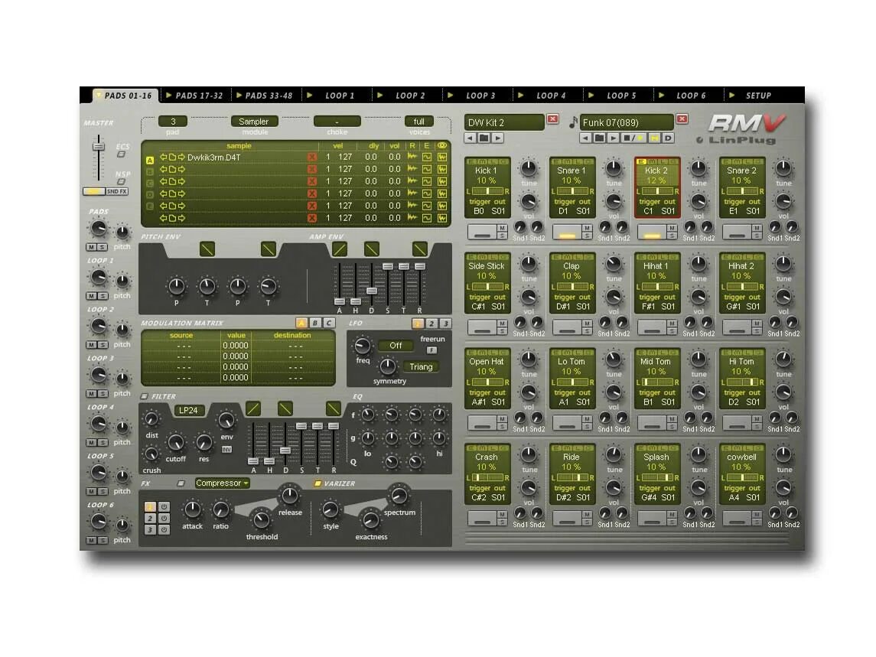The image size is (876, 657).
Task: Toggle power for FX slot 3
Action: click(164, 529)
